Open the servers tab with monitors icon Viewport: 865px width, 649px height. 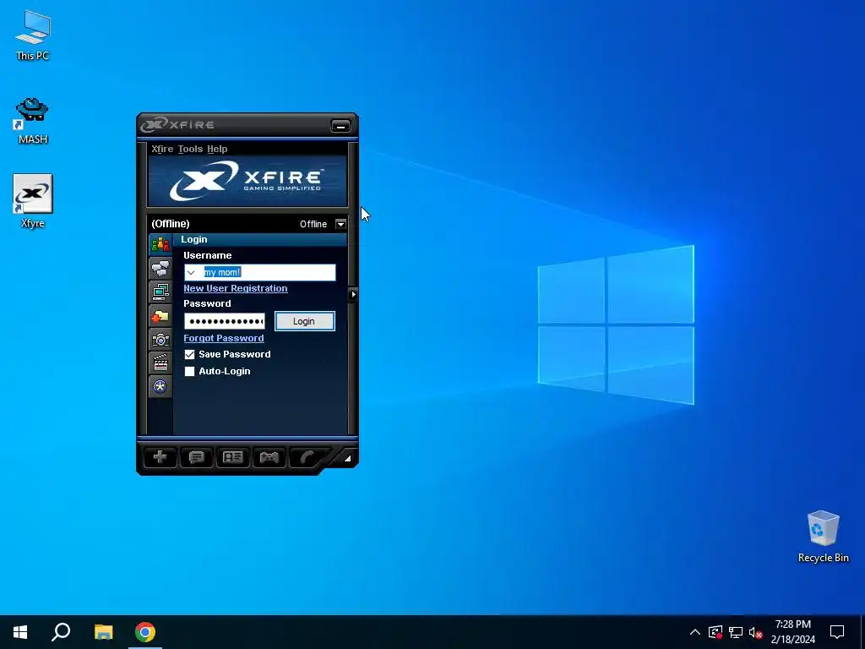click(x=160, y=292)
